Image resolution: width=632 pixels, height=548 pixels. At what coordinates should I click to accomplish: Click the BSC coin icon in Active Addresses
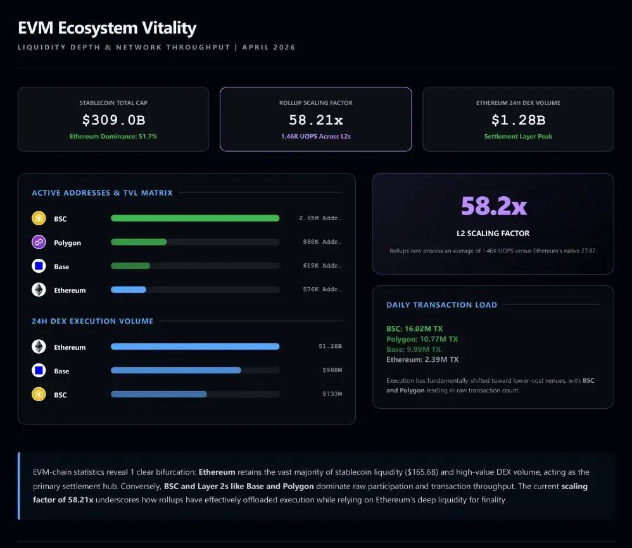(x=39, y=218)
